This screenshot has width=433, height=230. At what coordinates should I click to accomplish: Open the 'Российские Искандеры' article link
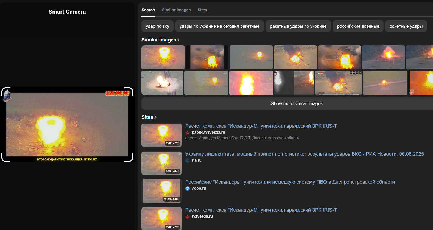(290, 182)
